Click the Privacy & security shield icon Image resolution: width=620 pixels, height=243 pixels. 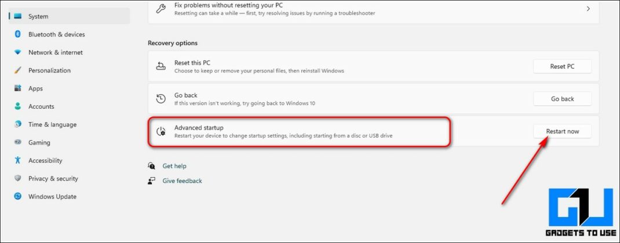(17, 179)
